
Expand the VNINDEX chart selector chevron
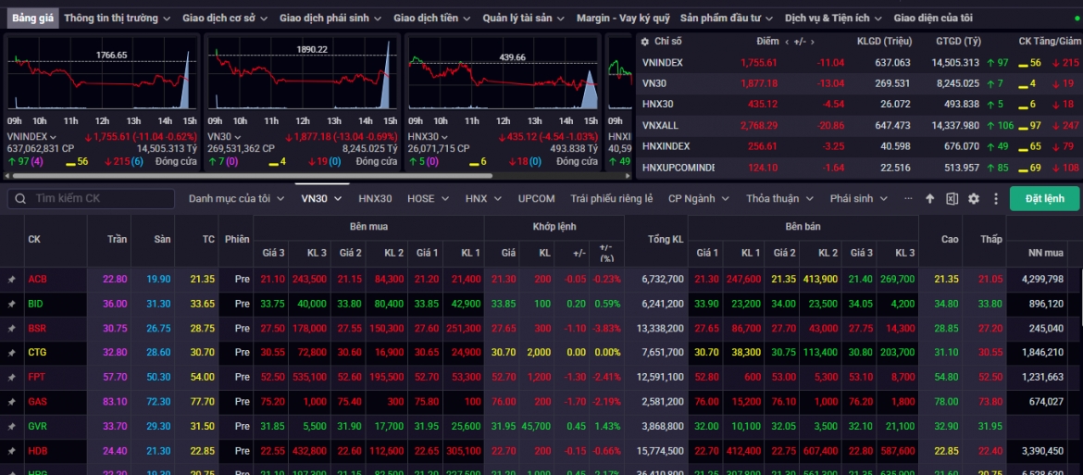pyautogui.click(x=53, y=137)
